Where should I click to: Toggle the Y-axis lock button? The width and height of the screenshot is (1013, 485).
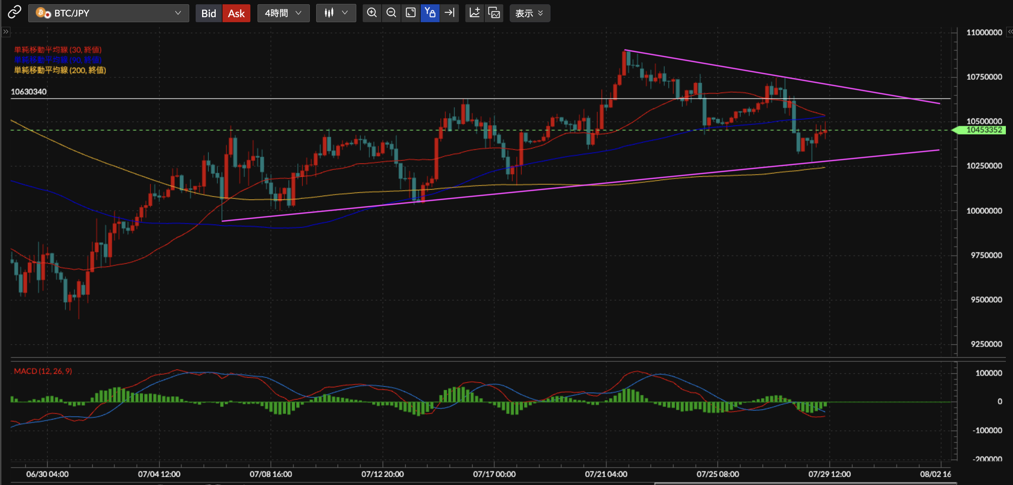[x=430, y=13]
